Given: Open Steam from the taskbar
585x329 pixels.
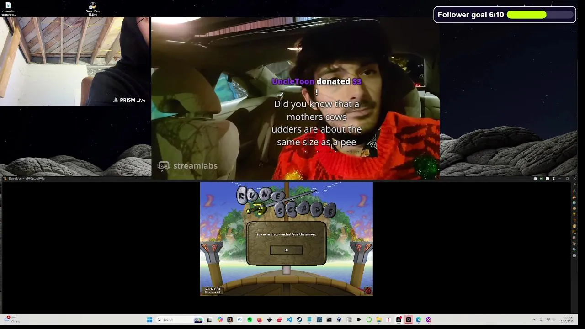Looking at the screenshot, I should tap(299, 319).
